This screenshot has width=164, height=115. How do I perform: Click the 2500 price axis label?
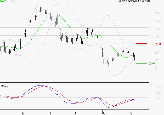click(x=159, y=37)
